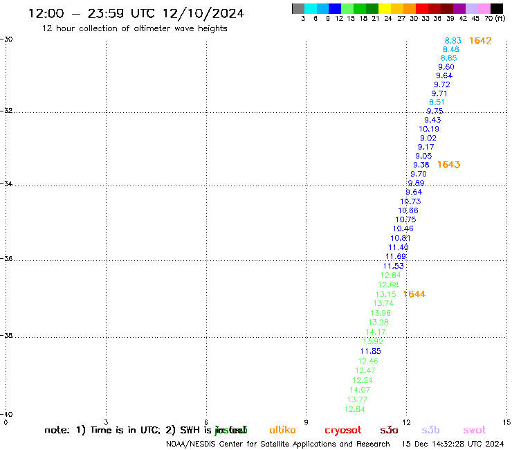Click the s3b satellite legend label
This screenshot has height=450, width=512.
pyautogui.click(x=430, y=430)
